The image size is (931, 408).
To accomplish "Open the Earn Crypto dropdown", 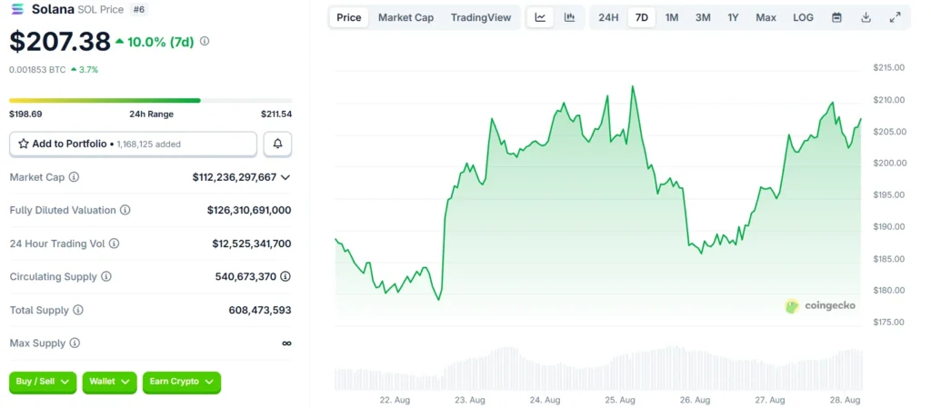I will (181, 382).
